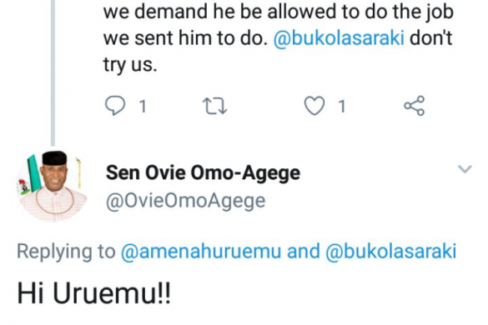
Task: Select the "Hi Uruemu!!" tweet text
Action: (94, 293)
